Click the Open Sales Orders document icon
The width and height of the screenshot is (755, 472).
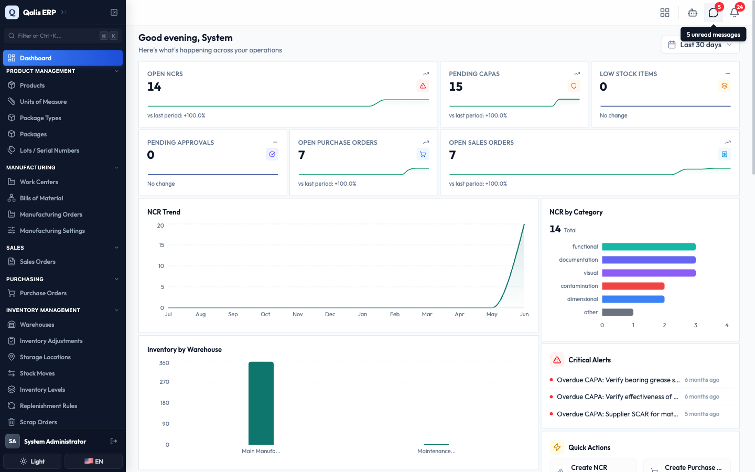coord(725,154)
